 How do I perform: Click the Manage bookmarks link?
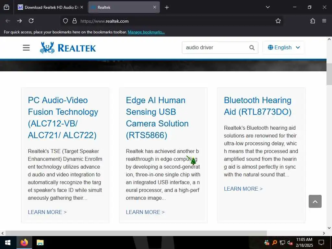point(146,32)
